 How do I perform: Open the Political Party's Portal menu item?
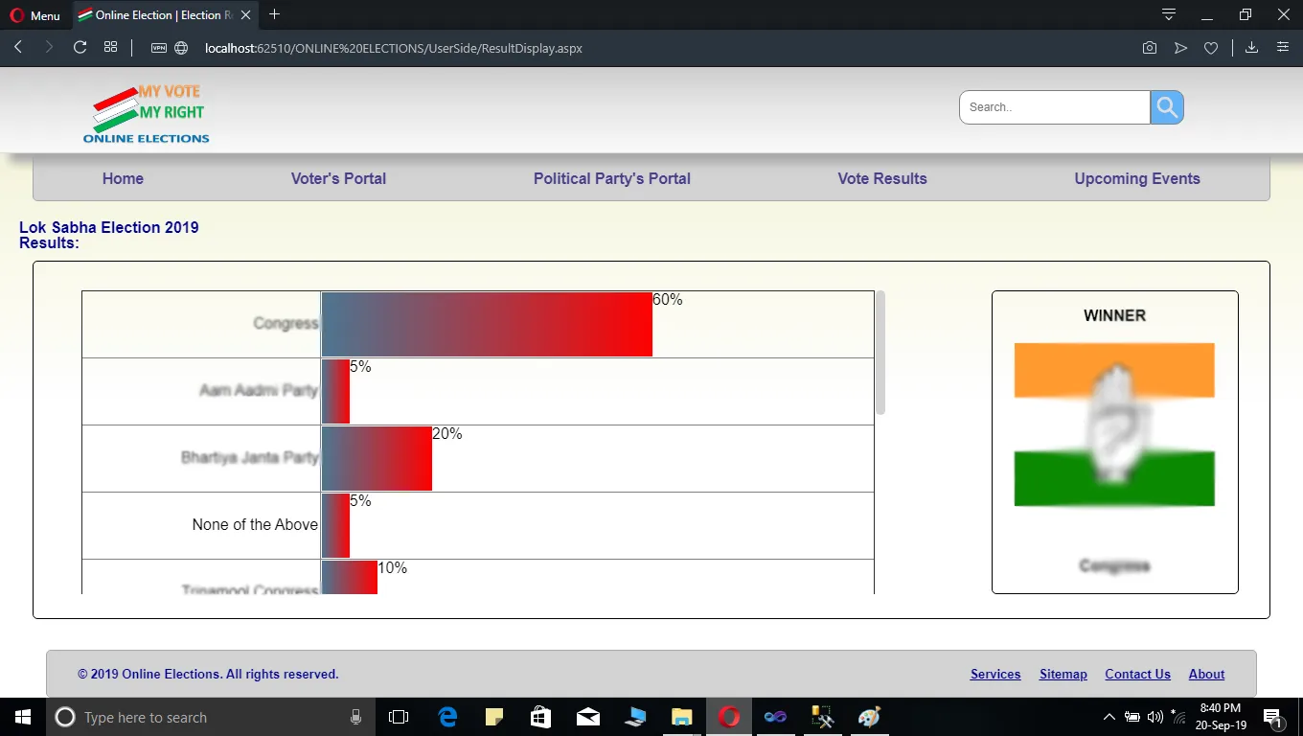(612, 178)
